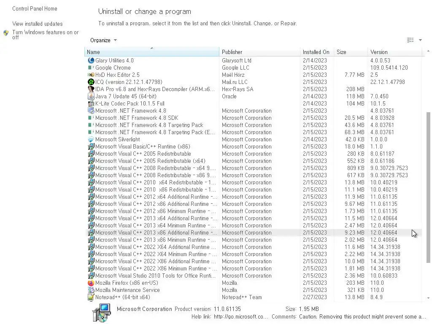Click the installer icon in the details pane
This screenshot has height=324, width=432.
tap(102, 313)
